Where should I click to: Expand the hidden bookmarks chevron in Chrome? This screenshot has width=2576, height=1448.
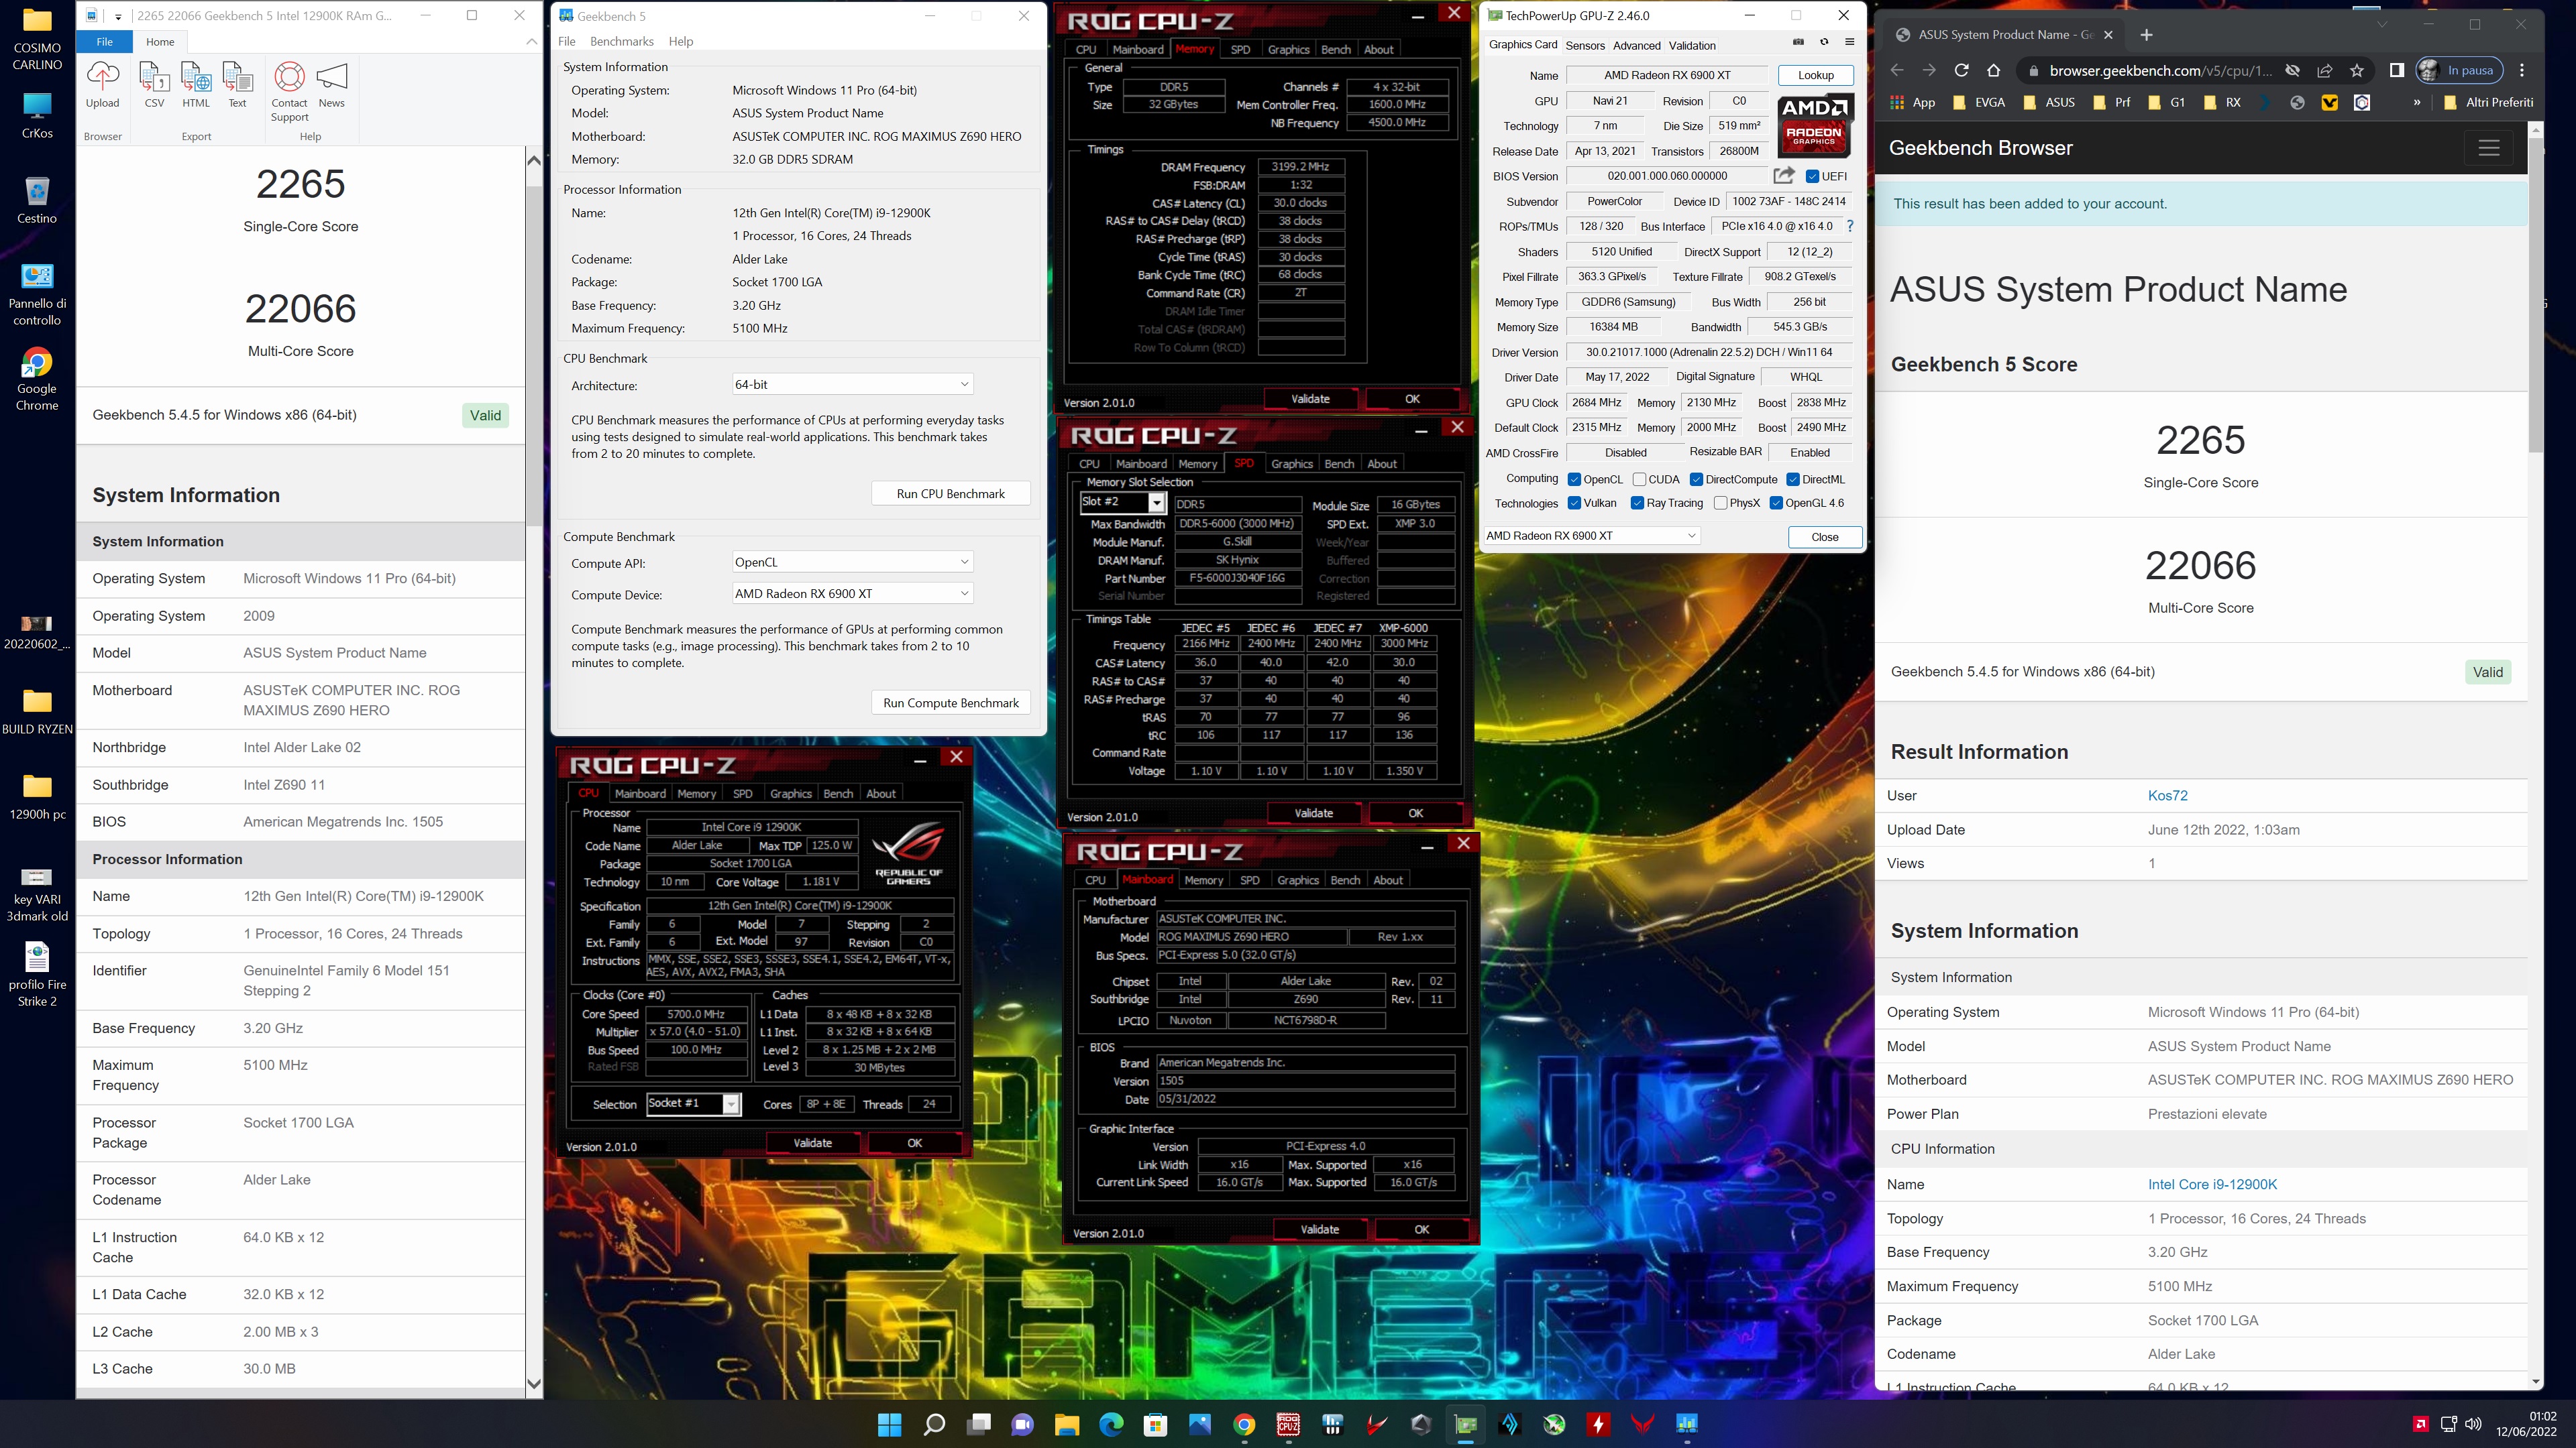click(2417, 102)
